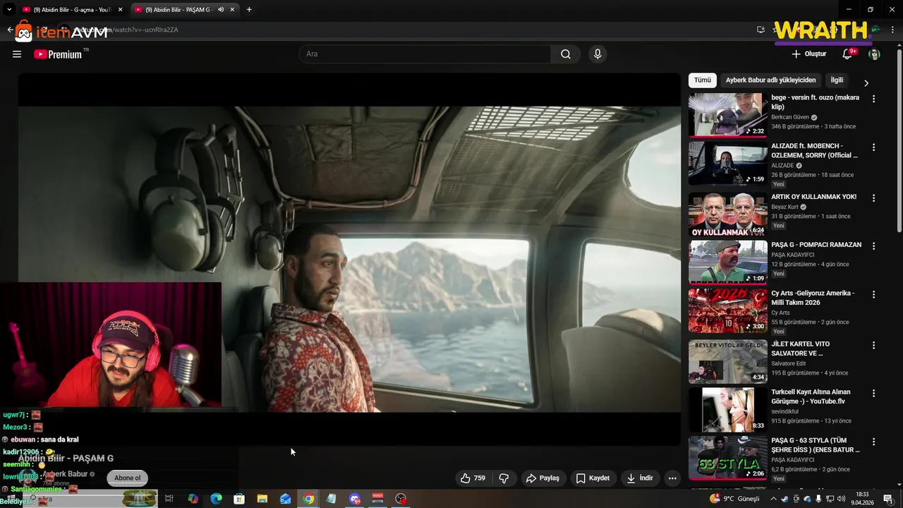The height and width of the screenshot is (508, 903).
Task: Open options menu for JİLET KARTEL VITO video
Action: 873,345
